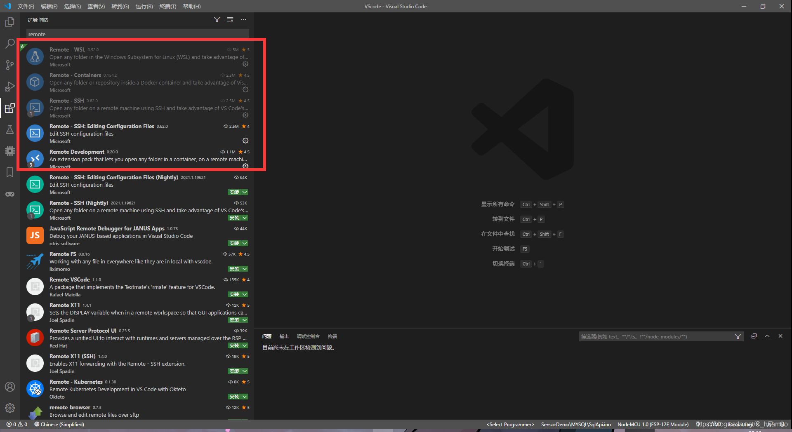The image size is (792, 432).
Task: Click the remote extensions search field
Action: (x=138, y=34)
